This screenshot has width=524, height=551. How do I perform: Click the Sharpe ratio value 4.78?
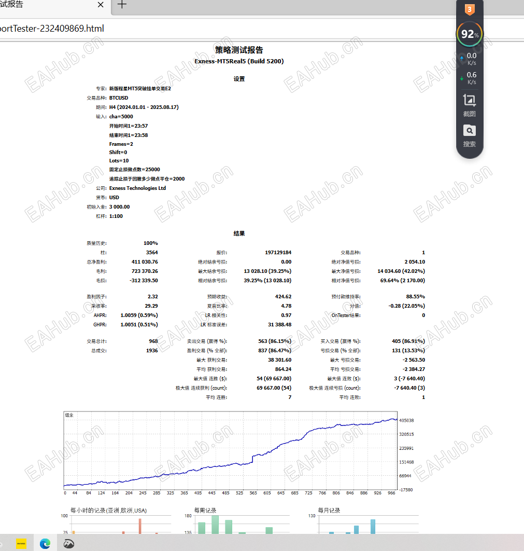coord(286,306)
